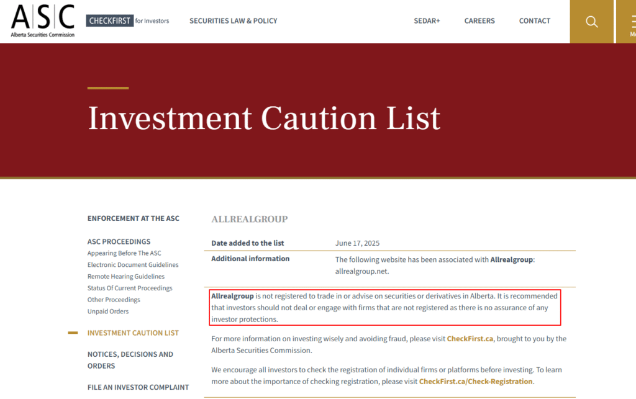This screenshot has height=399, width=636.
Task: Open the hamburger menu icon
Action: [x=632, y=22]
